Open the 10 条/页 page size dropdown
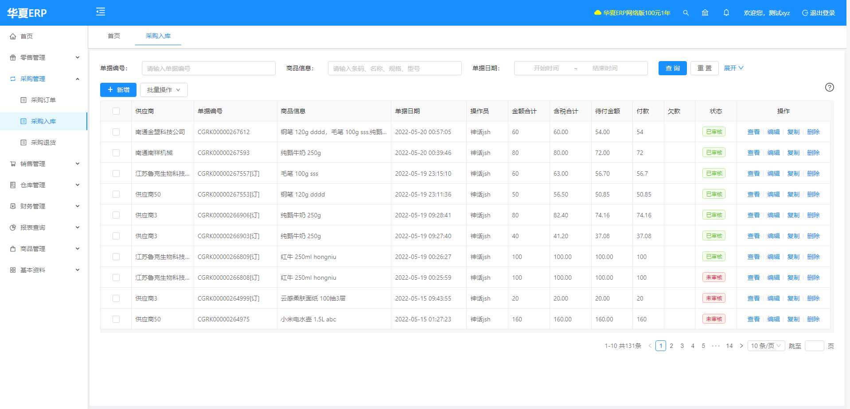 pos(766,346)
